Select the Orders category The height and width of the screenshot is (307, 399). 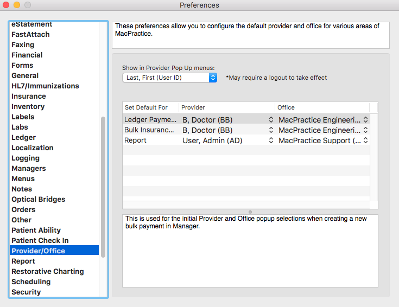pyautogui.click(x=23, y=209)
